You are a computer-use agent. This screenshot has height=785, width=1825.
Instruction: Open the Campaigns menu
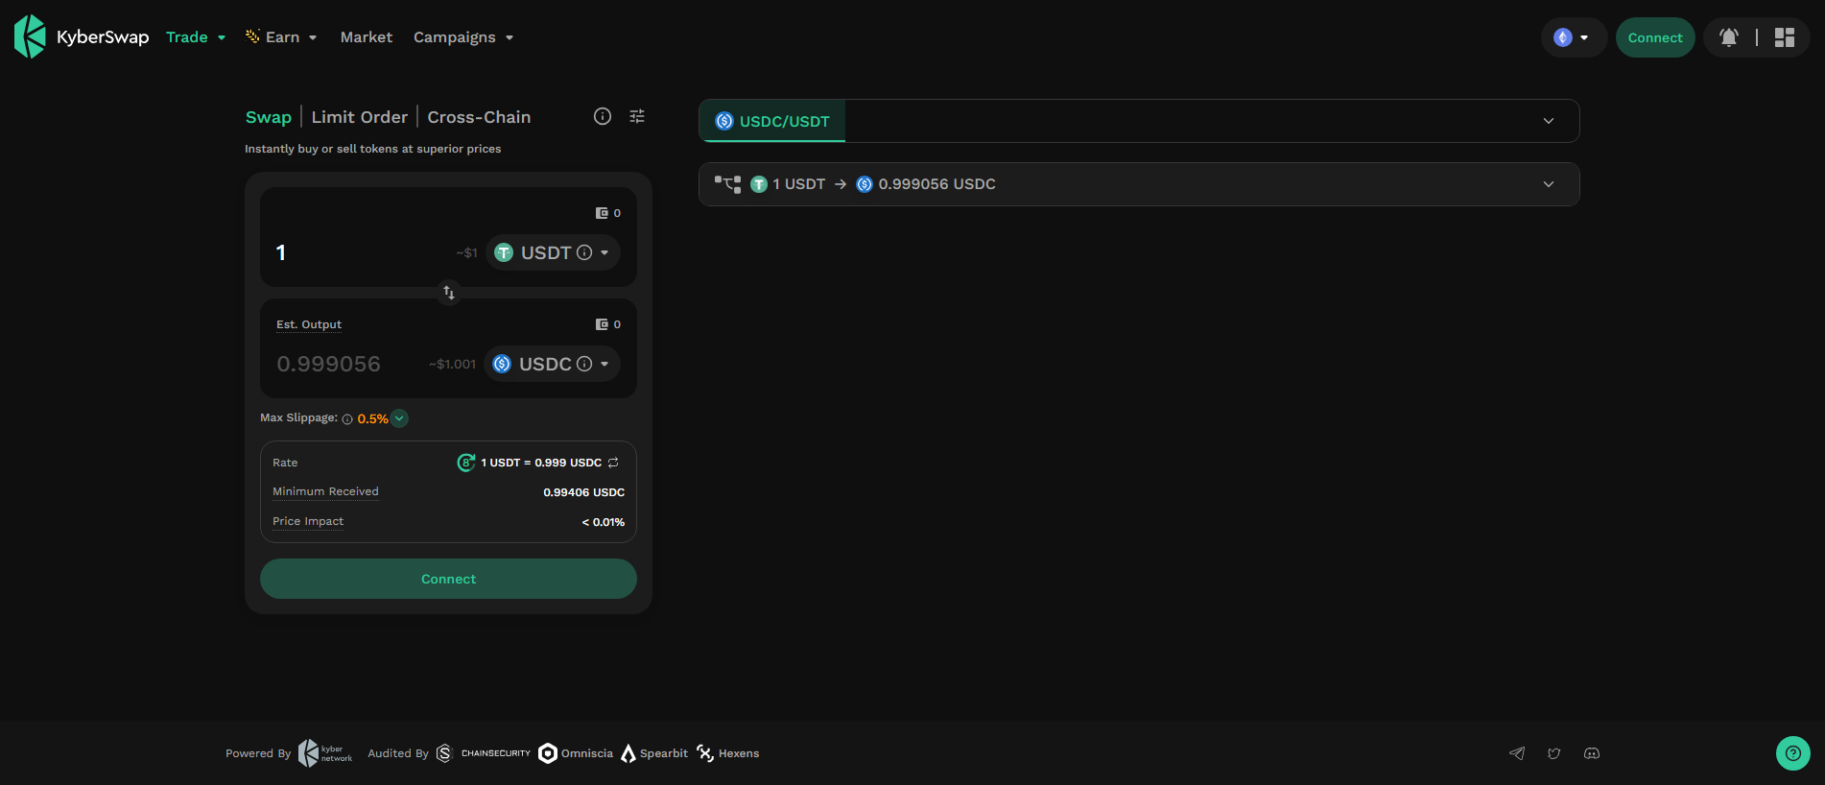pos(463,37)
